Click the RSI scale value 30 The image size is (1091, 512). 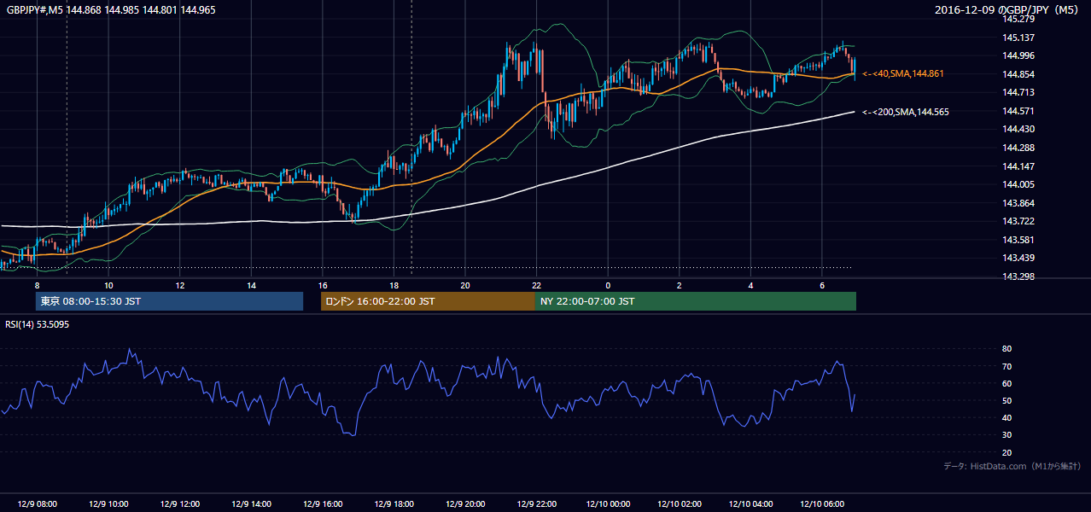1007,434
